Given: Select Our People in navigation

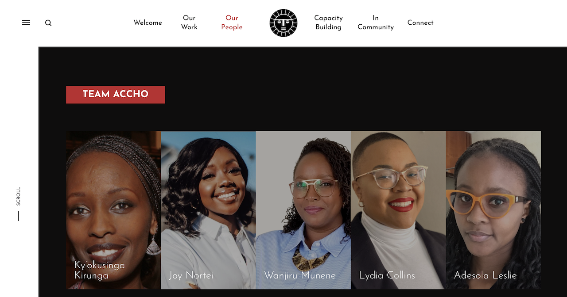Looking at the screenshot, I should point(232,23).
